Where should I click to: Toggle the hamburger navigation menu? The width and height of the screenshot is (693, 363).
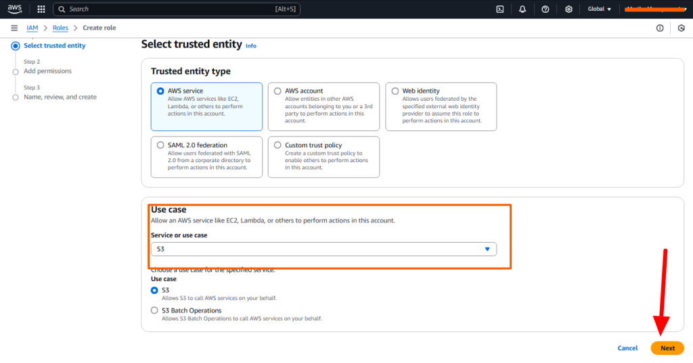pyautogui.click(x=14, y=28)
